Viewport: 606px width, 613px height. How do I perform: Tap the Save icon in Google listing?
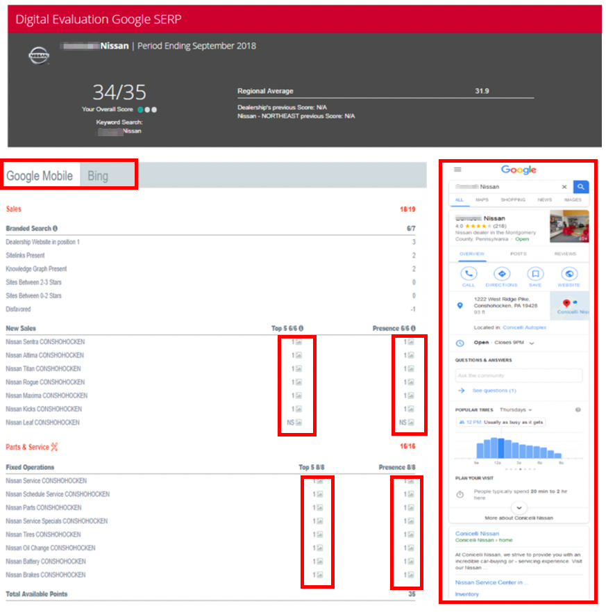[535, 274]
